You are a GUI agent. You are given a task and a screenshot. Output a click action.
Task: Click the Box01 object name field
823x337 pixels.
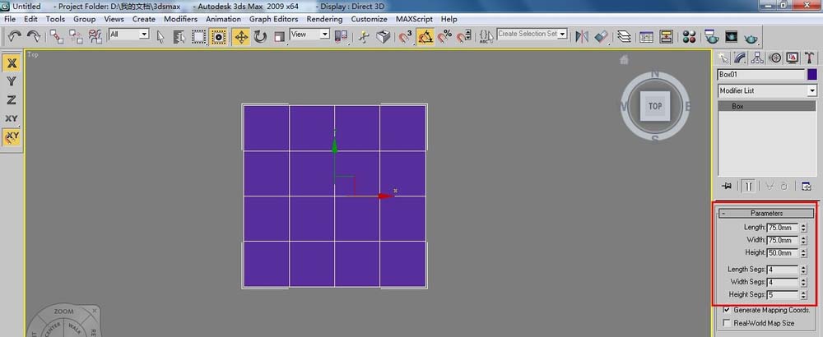coord(761,75)
